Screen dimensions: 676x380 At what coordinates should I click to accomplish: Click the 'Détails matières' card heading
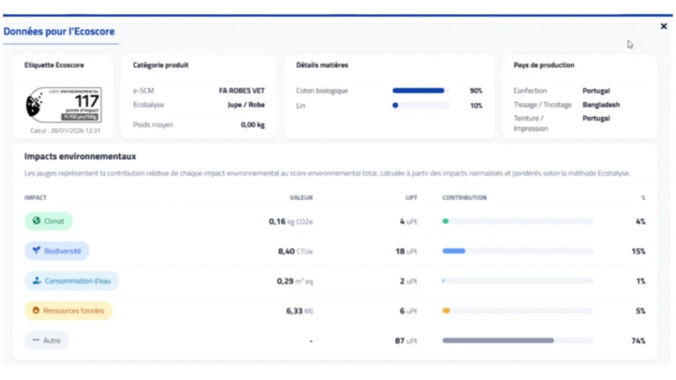pyautogui.click(x=322, y=65)
